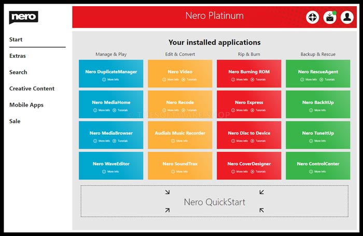Screen dimensions: 363x236
Task: View More Info for Nero Express
Action: point(240,110)
